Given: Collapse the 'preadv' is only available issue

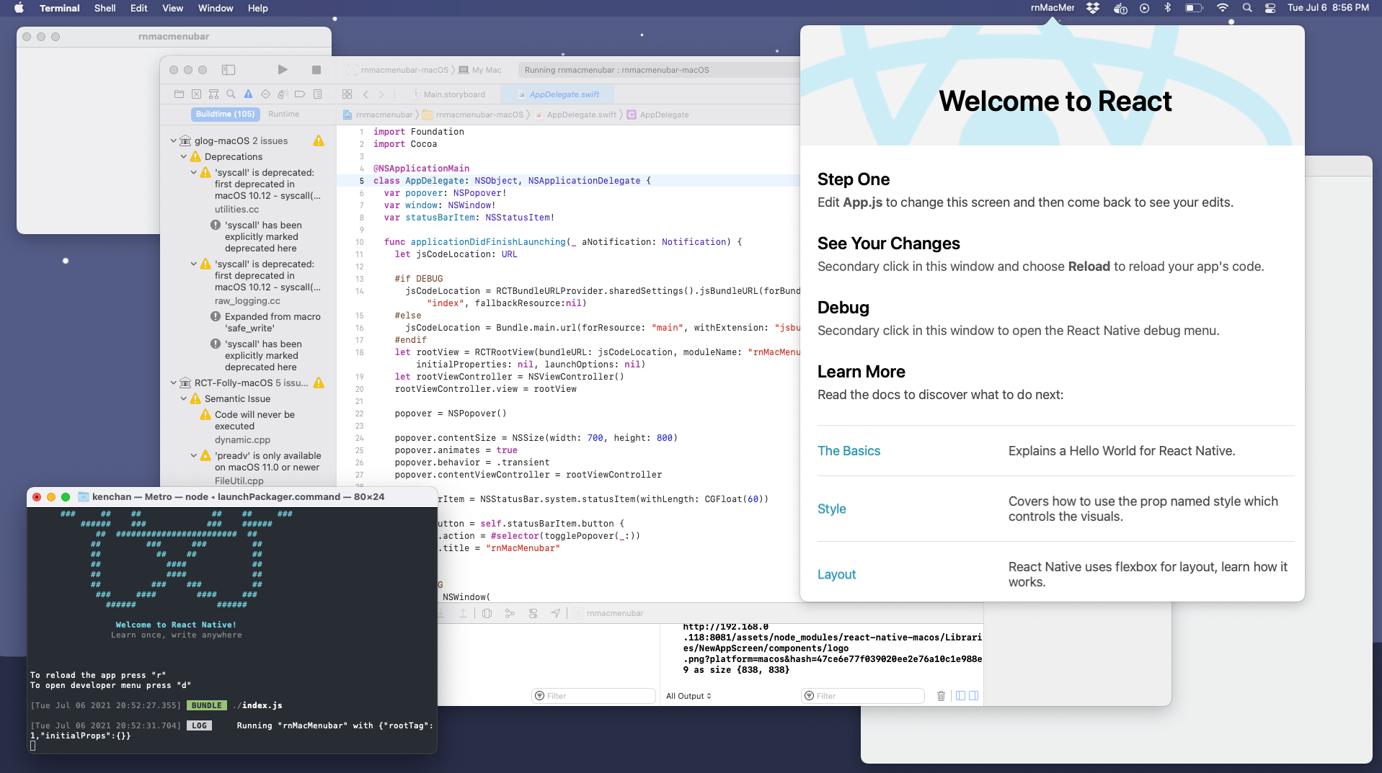Looking at the screenshot, I should [193, 456].
